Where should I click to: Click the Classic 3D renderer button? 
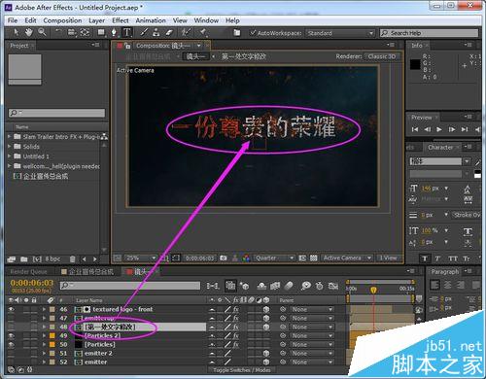pos(382,56)
